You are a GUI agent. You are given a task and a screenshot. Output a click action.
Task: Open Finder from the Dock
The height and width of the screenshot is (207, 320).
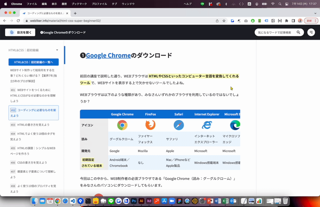point(35,201)
